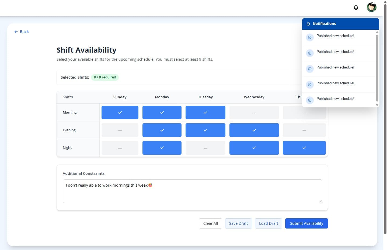Viewport: 387px width, 250px height.
Task: Click the Sunday column header
Action: click(x=120, y=97)
